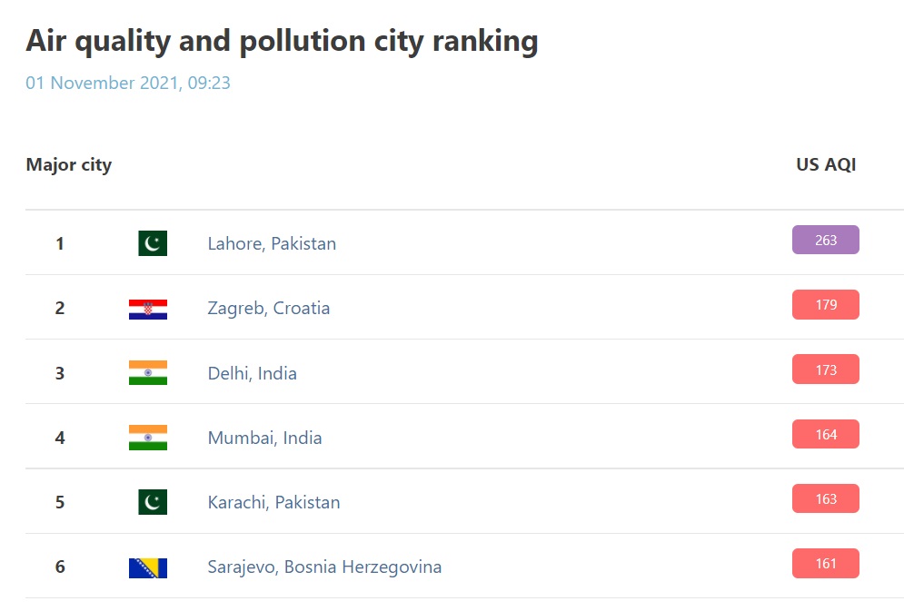Click the red 179 AQI badge

point(825,304)
